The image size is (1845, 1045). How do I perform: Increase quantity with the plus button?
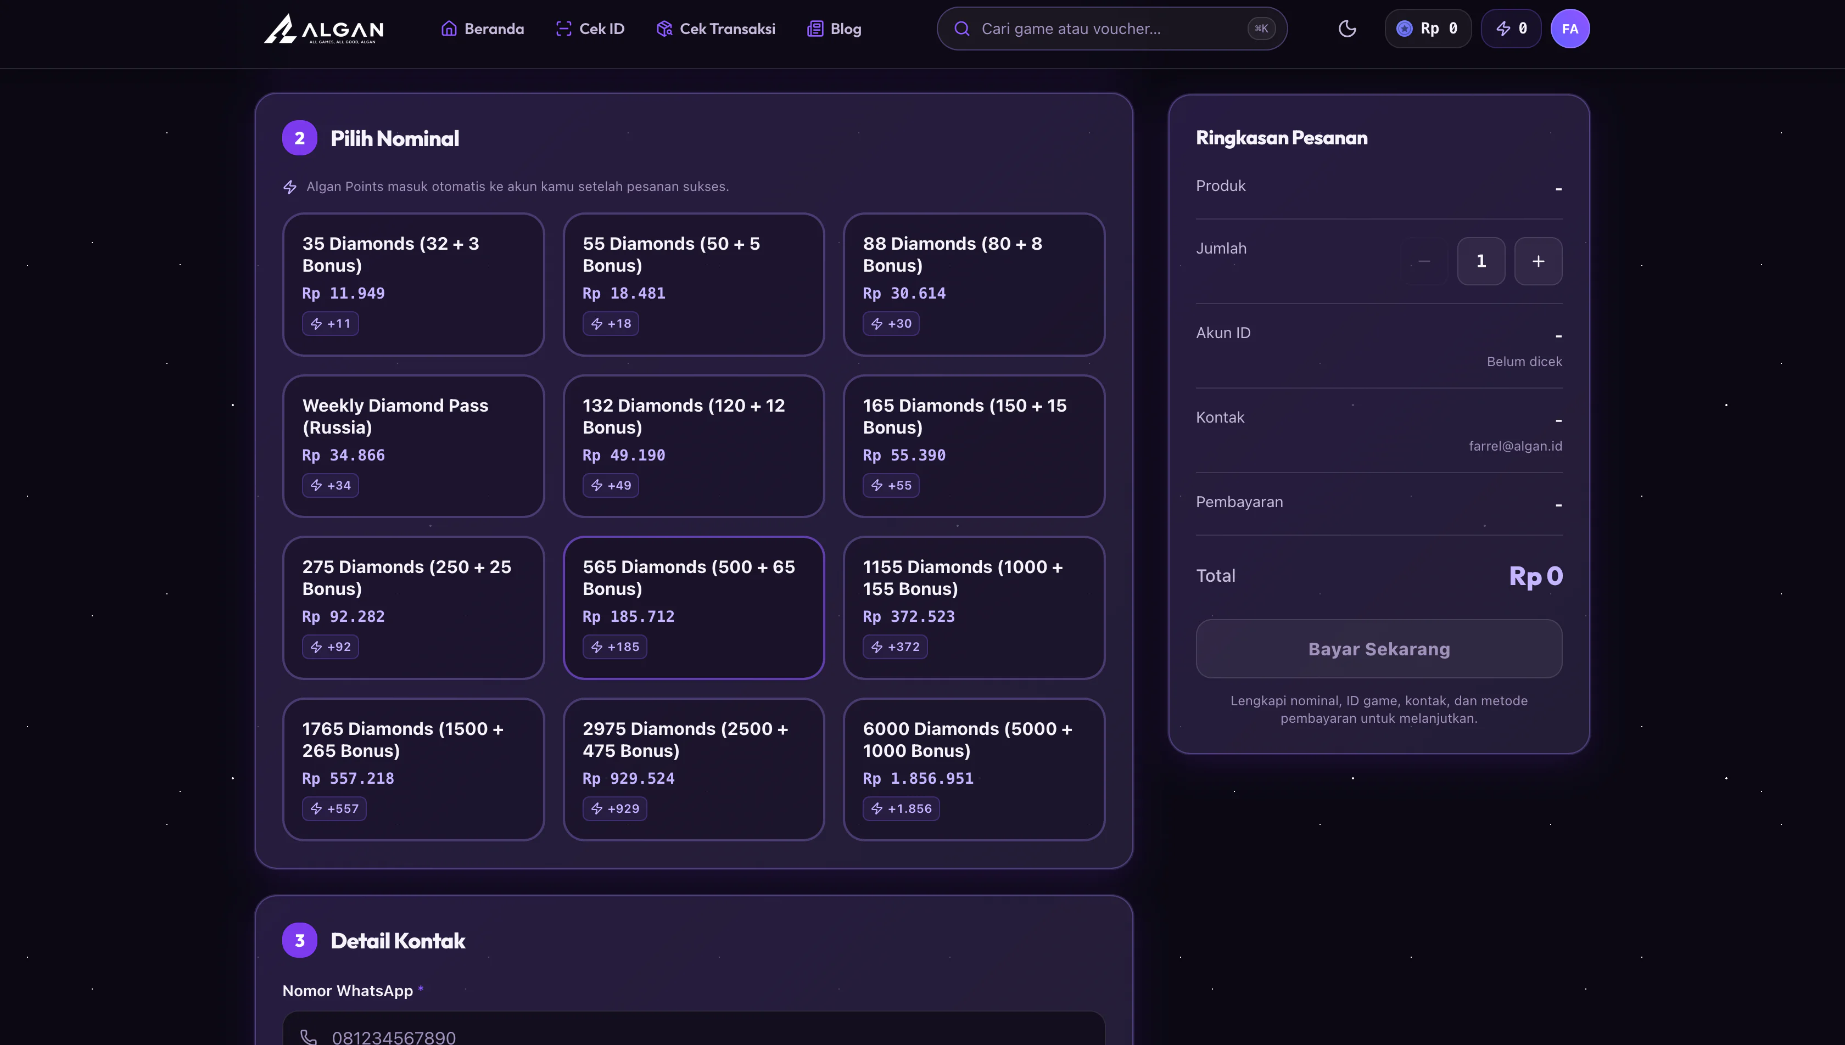pyautogui.click(x=1538, y=261)
